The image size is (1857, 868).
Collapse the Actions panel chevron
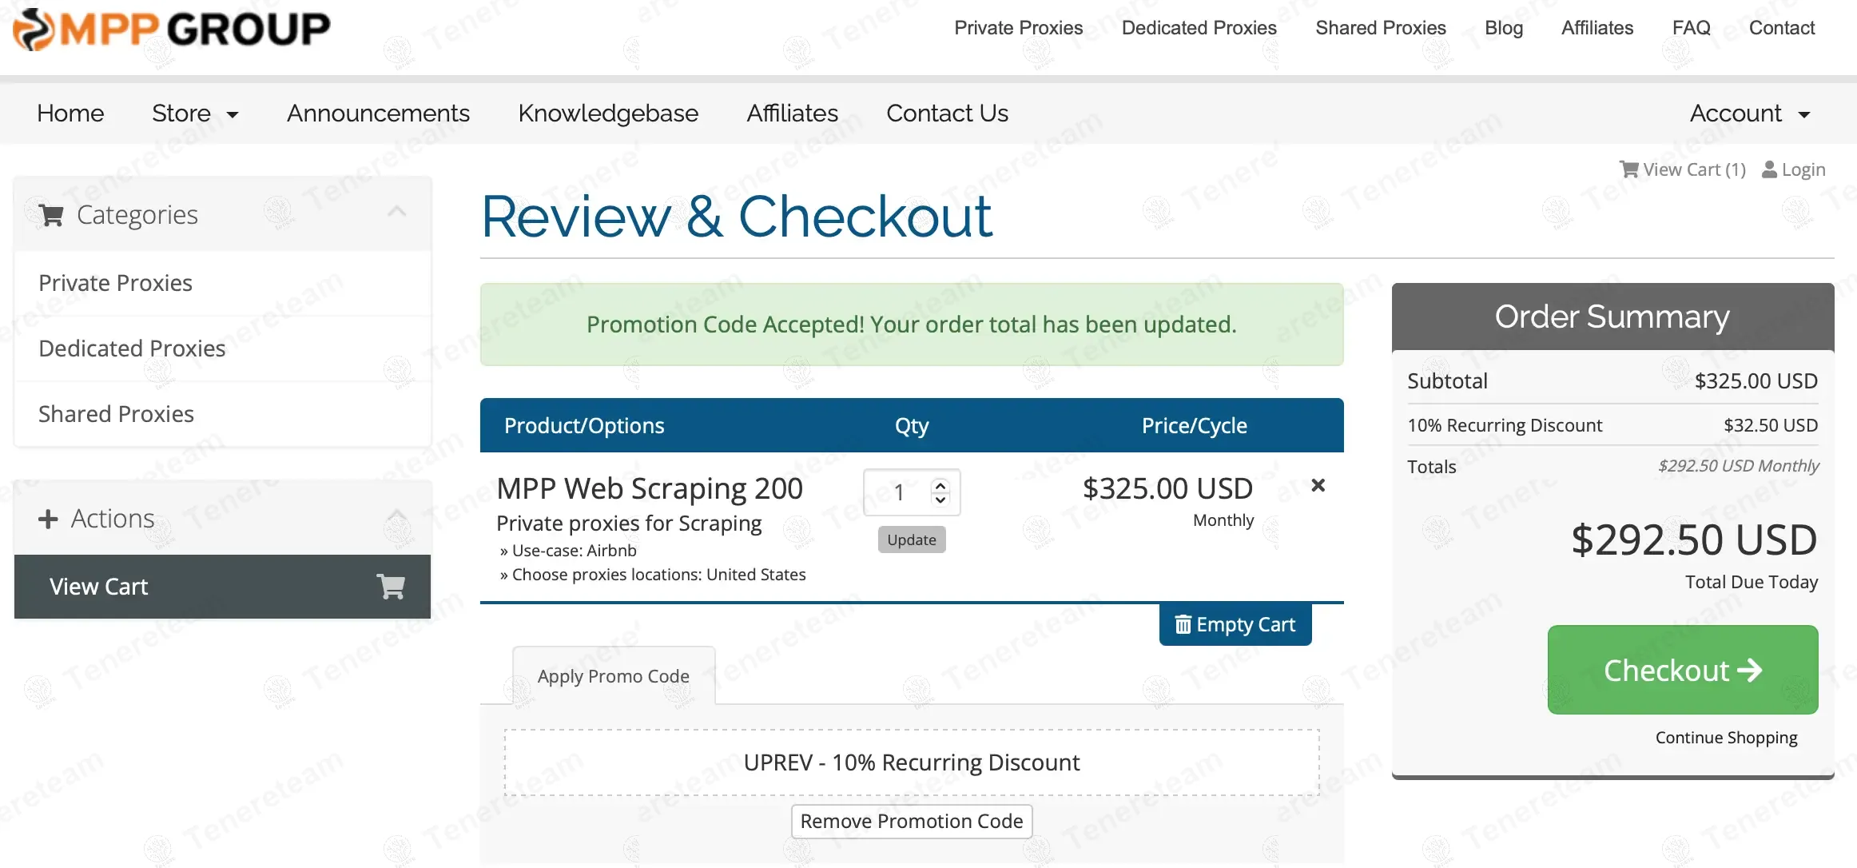[x=397, y=516]
